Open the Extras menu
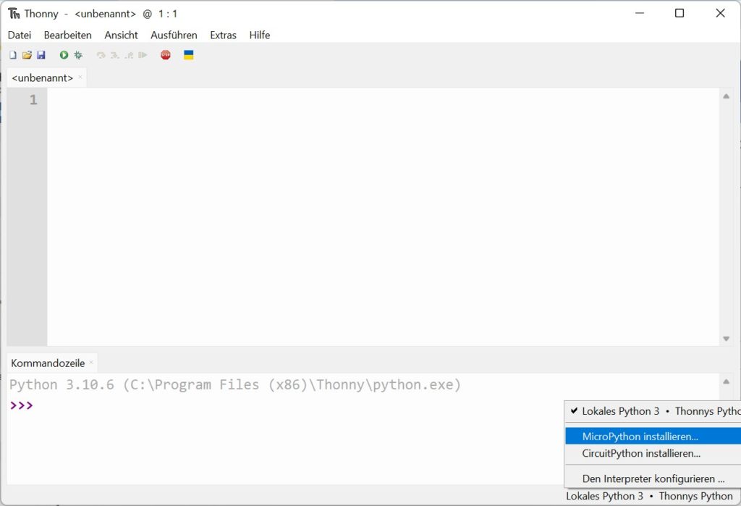The width and height of the screenshot is (741, 506). 223,35
